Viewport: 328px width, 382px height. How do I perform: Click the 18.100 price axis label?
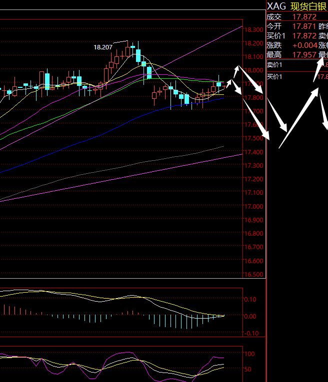click(x=254, y=57)
